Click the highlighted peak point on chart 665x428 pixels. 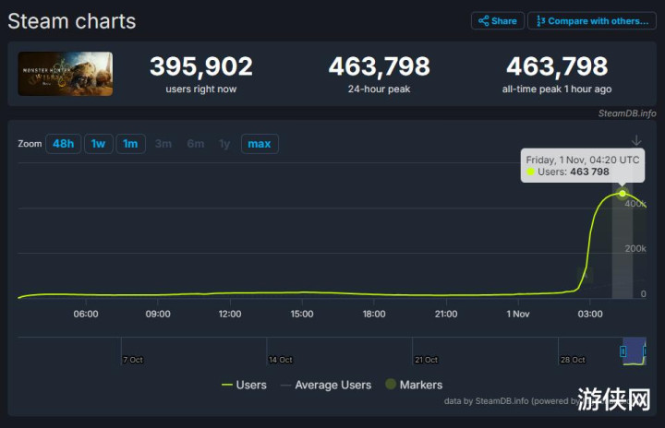623,194
